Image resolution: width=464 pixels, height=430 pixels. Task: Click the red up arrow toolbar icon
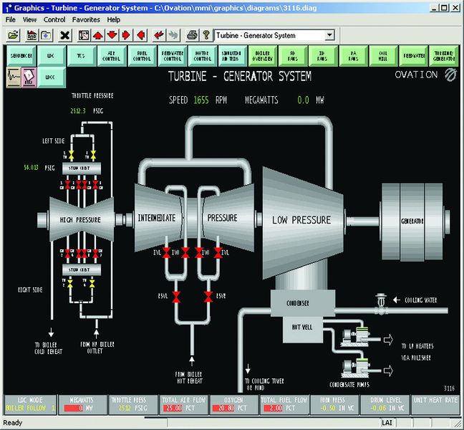[x=98, y=35]
